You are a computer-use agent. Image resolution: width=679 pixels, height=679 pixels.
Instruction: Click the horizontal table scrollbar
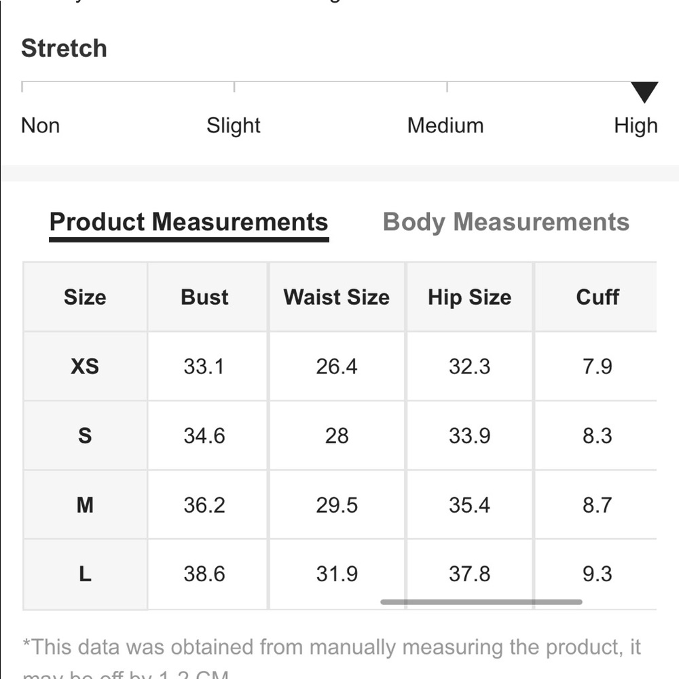point(481,602)
